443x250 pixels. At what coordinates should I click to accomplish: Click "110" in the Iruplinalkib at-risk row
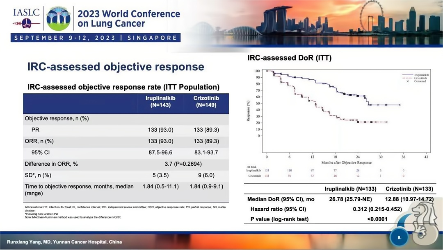click(290, 171)
